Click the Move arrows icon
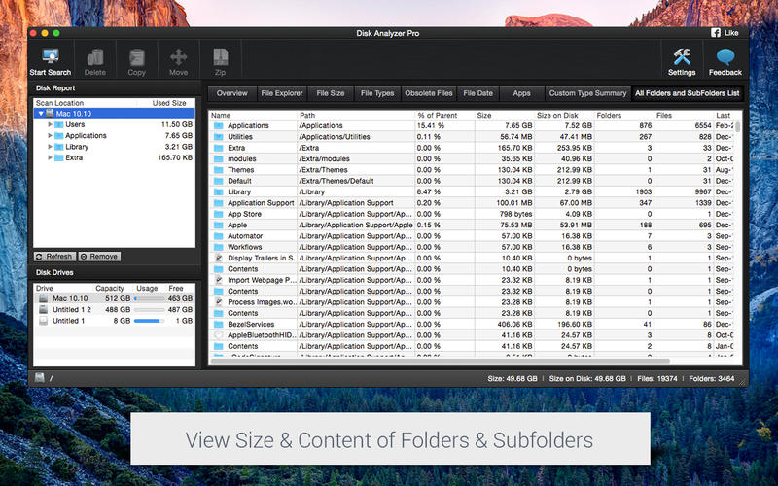This screenshot has height=486, width=778. click(179, 57)
